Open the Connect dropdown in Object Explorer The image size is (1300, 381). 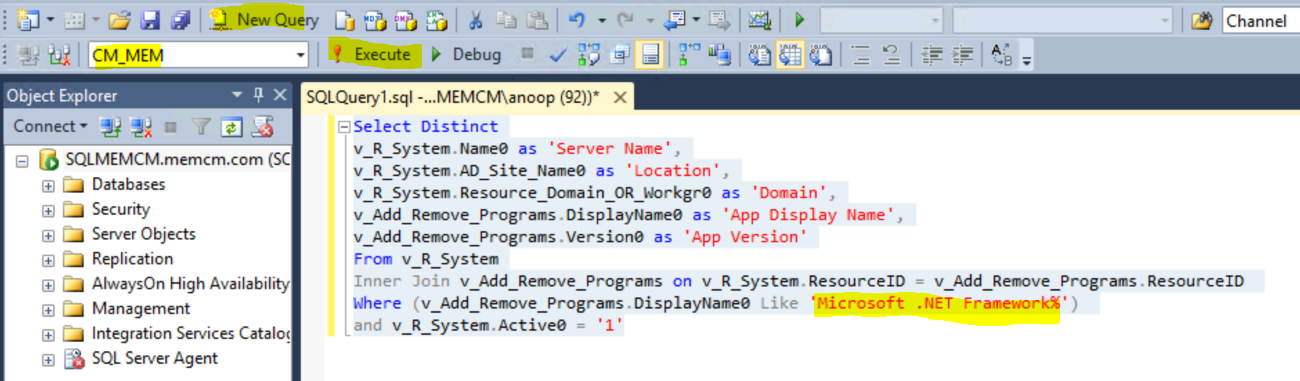point(50,126)
